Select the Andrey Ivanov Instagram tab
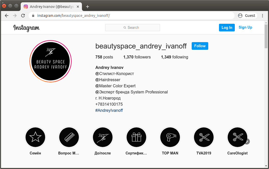Screen dimensions: 269x169 tap(51, 7)
